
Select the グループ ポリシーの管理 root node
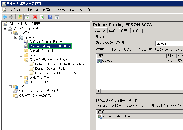(x=24, y=24)
